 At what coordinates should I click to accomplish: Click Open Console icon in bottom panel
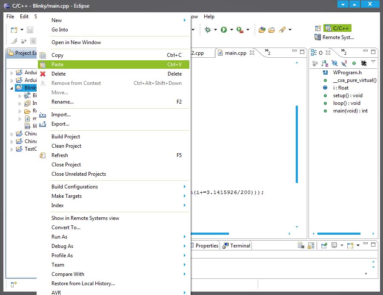click(x=351, y=245)
